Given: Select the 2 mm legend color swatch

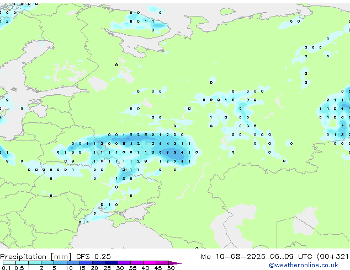Looking at the screenshot, I should point(47,263).
